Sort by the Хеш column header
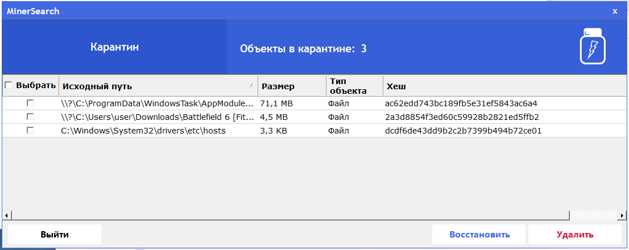 (504, 86)
